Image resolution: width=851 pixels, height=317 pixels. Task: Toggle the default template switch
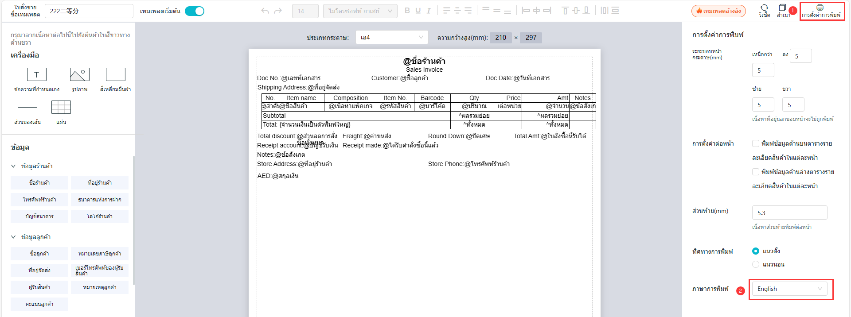pos(195,11)
